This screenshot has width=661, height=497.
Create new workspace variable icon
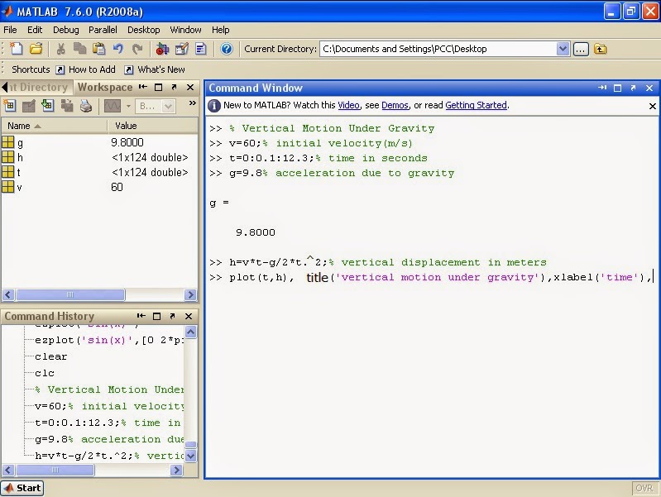tap(10, 105)
